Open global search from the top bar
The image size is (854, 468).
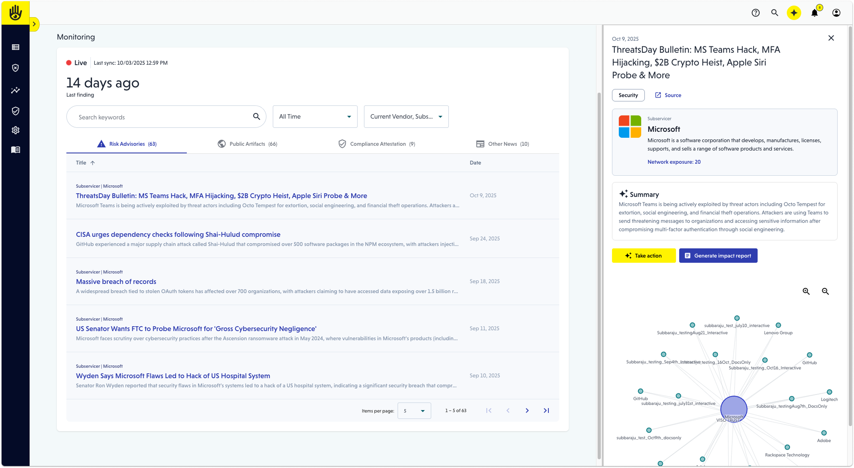click(774, 12)
